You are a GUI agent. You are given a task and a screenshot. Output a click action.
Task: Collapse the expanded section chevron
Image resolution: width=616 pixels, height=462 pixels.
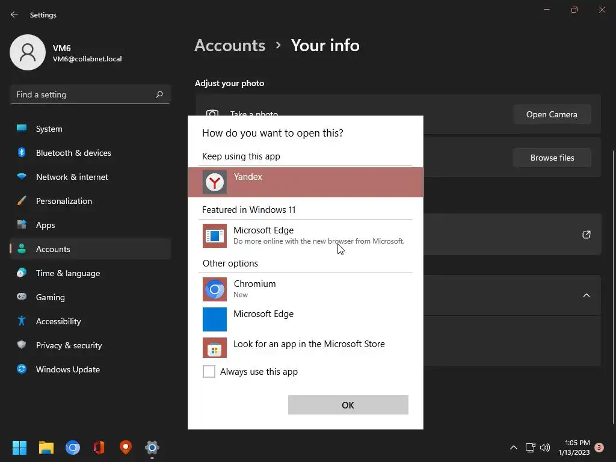coord(587,295)
